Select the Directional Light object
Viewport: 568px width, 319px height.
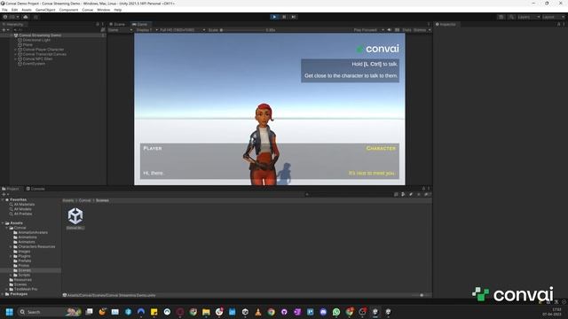(36, 40)
